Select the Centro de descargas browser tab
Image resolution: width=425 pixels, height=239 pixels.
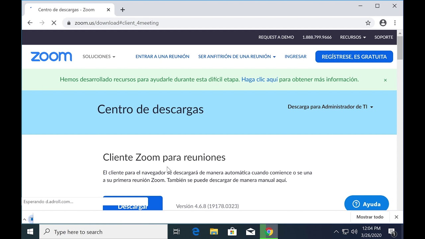69,10
